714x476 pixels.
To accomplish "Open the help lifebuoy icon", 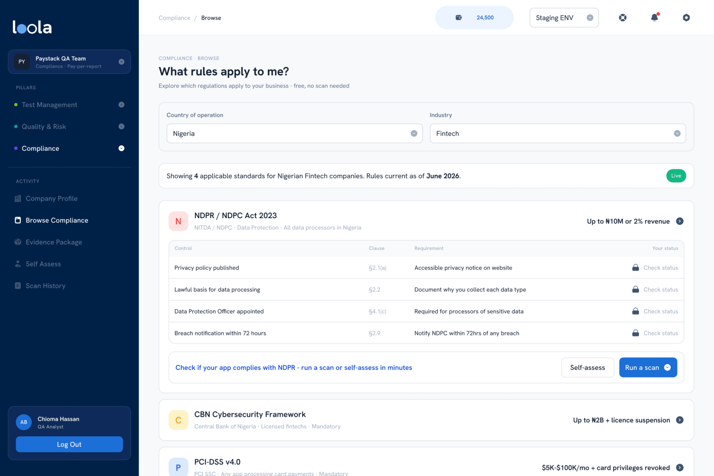I will click(x=623, y=17).
